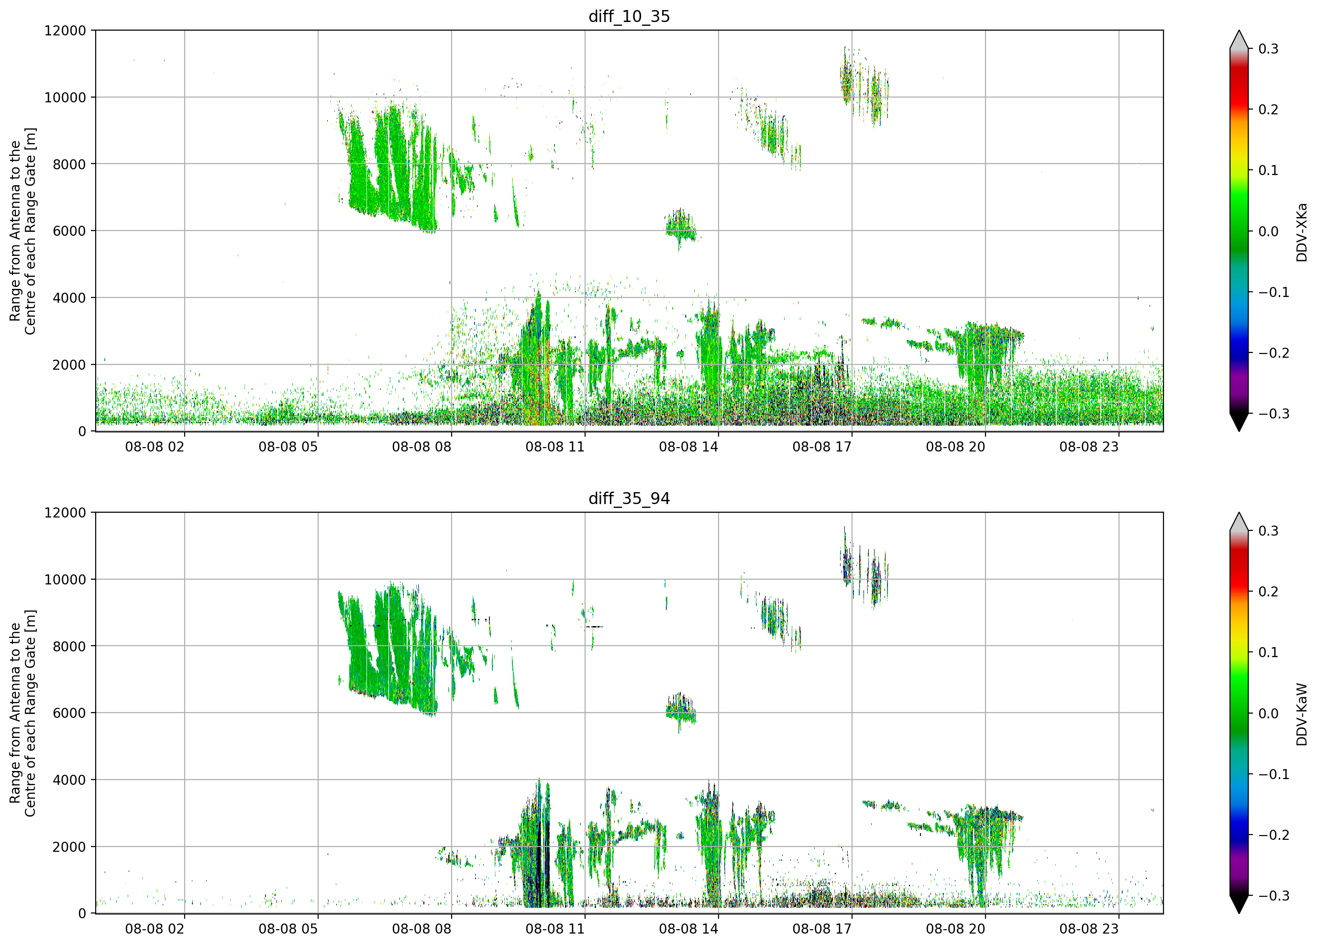Viewport: 1318px width, 946px height.
Task: Click the 08-08 20 x-tick under diff_10_35
Action: click(955, 447)
